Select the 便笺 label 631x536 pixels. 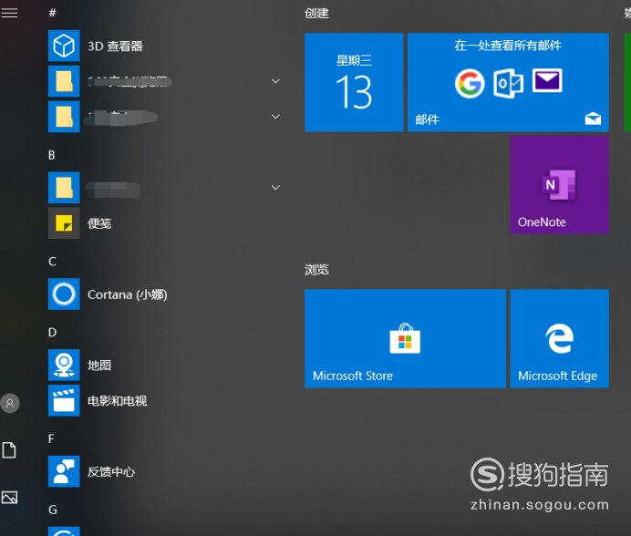[99, 223]
